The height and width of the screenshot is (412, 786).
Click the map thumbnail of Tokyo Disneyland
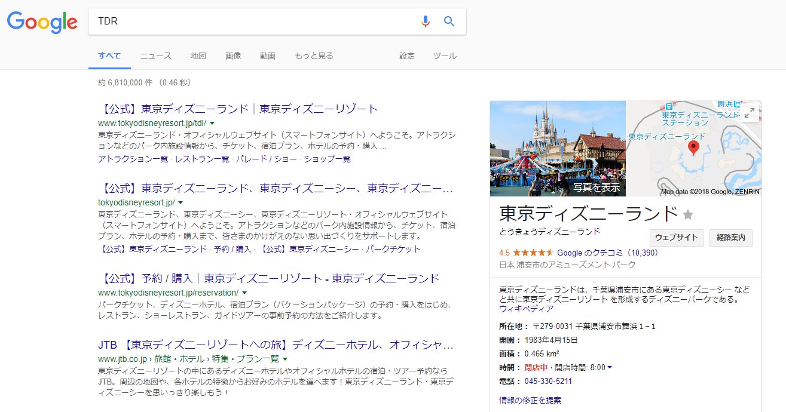(693, 148)
